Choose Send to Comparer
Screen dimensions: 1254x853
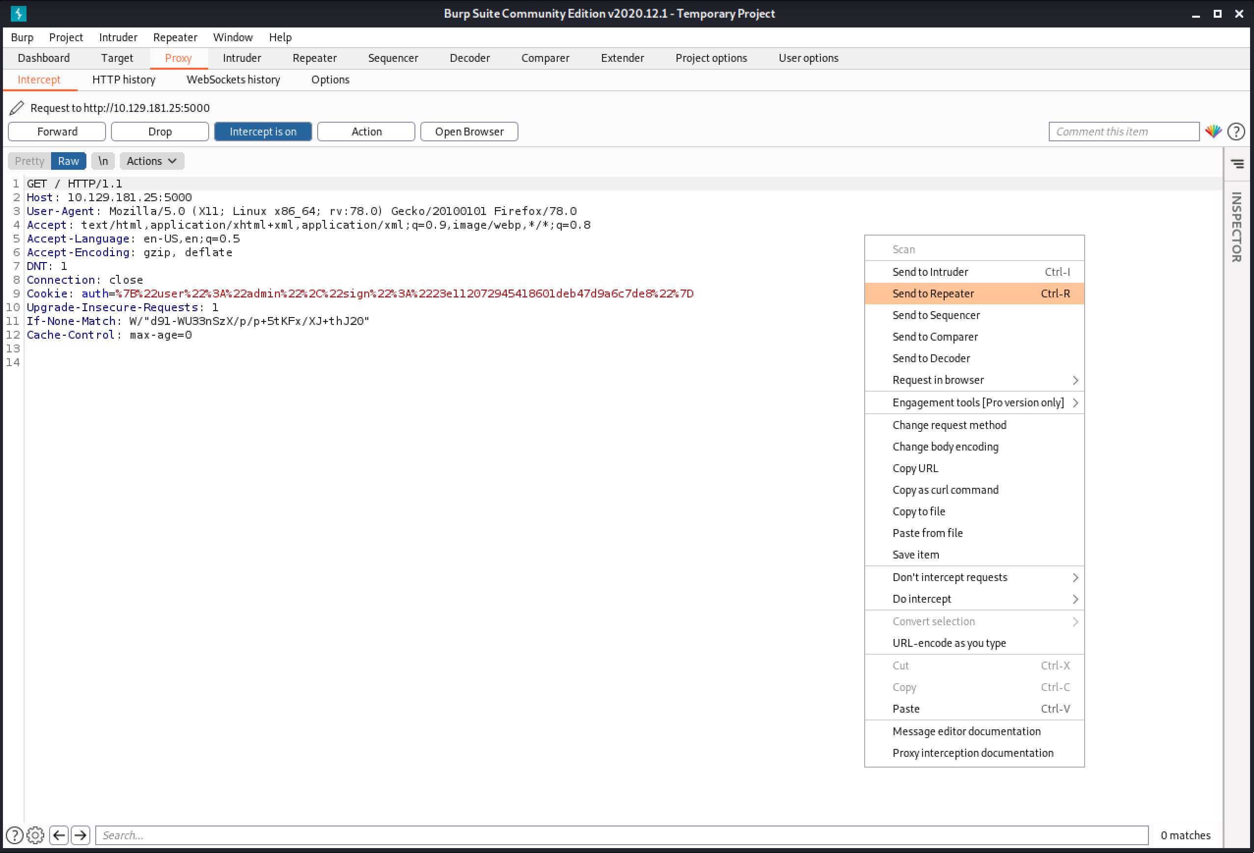[974, 337]
